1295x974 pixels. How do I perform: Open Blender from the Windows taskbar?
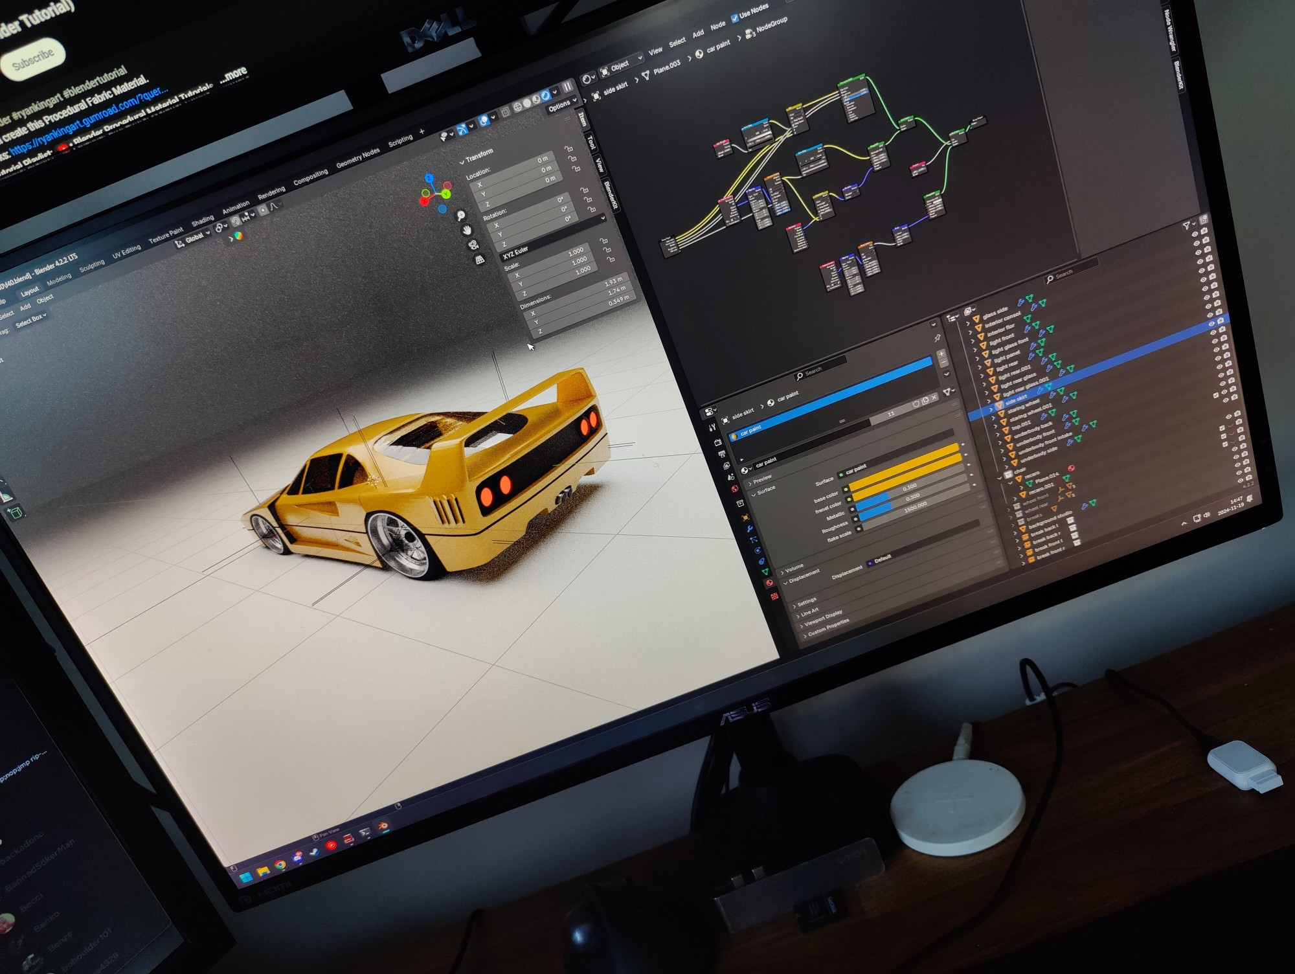coord(384,826)
